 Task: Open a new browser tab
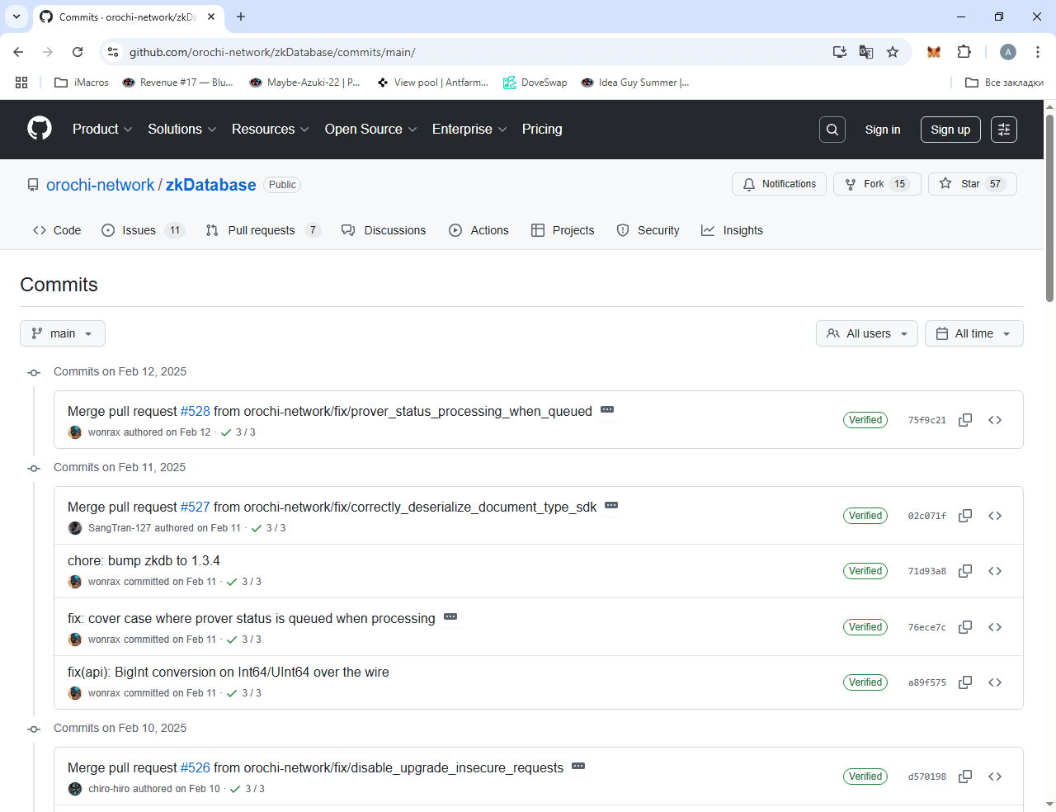(x=241, y=17)
